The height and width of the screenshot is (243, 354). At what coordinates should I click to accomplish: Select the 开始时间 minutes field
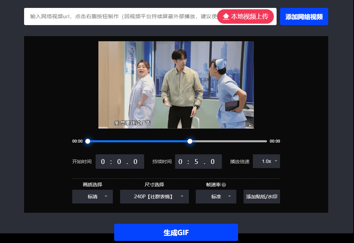[x=103, y=162]
